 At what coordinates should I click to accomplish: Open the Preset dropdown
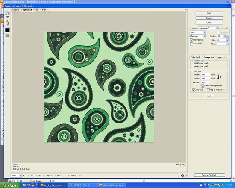(209, 28)
